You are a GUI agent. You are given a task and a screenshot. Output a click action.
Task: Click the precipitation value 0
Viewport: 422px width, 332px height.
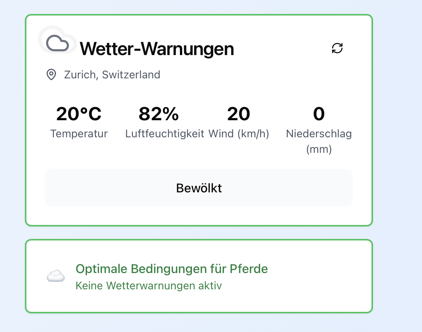tap(319, 114)
